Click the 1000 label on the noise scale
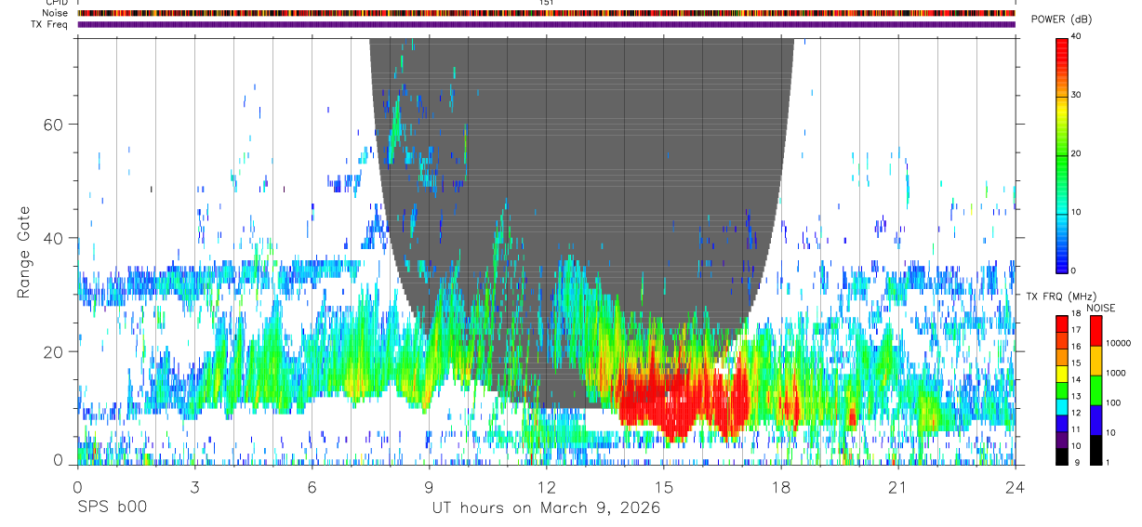 pyautogui.click(x=1115, y=374)
